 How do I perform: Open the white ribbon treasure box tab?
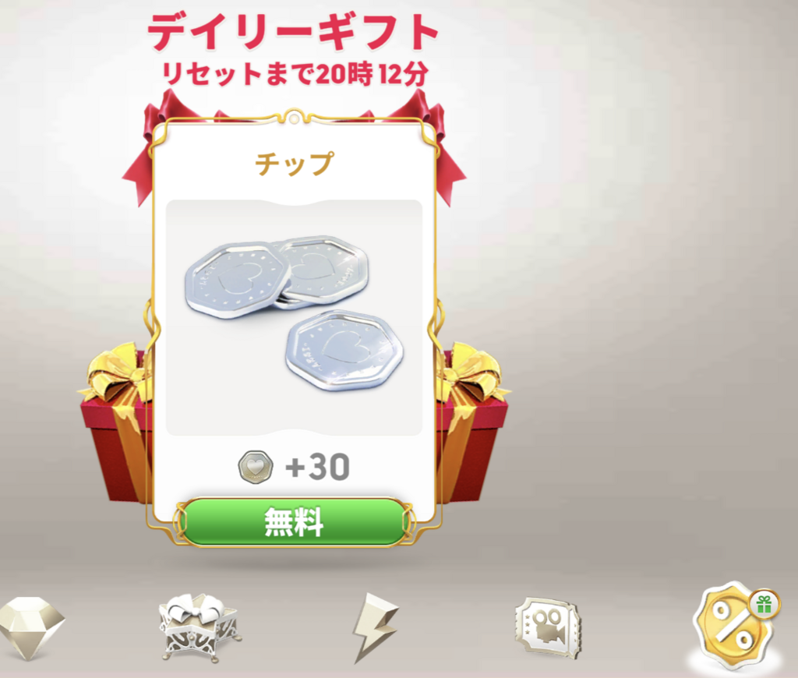pos(200,627)
